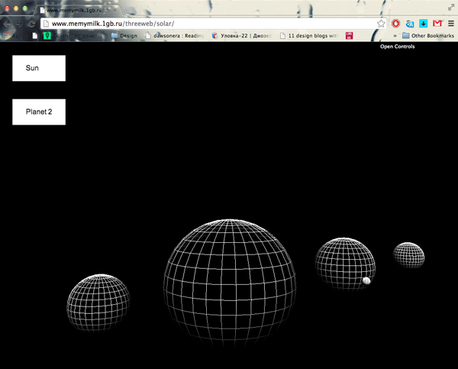Focus the address bar URL field
The height and width of the screenshot is (369, 458).
click(206, 24)
